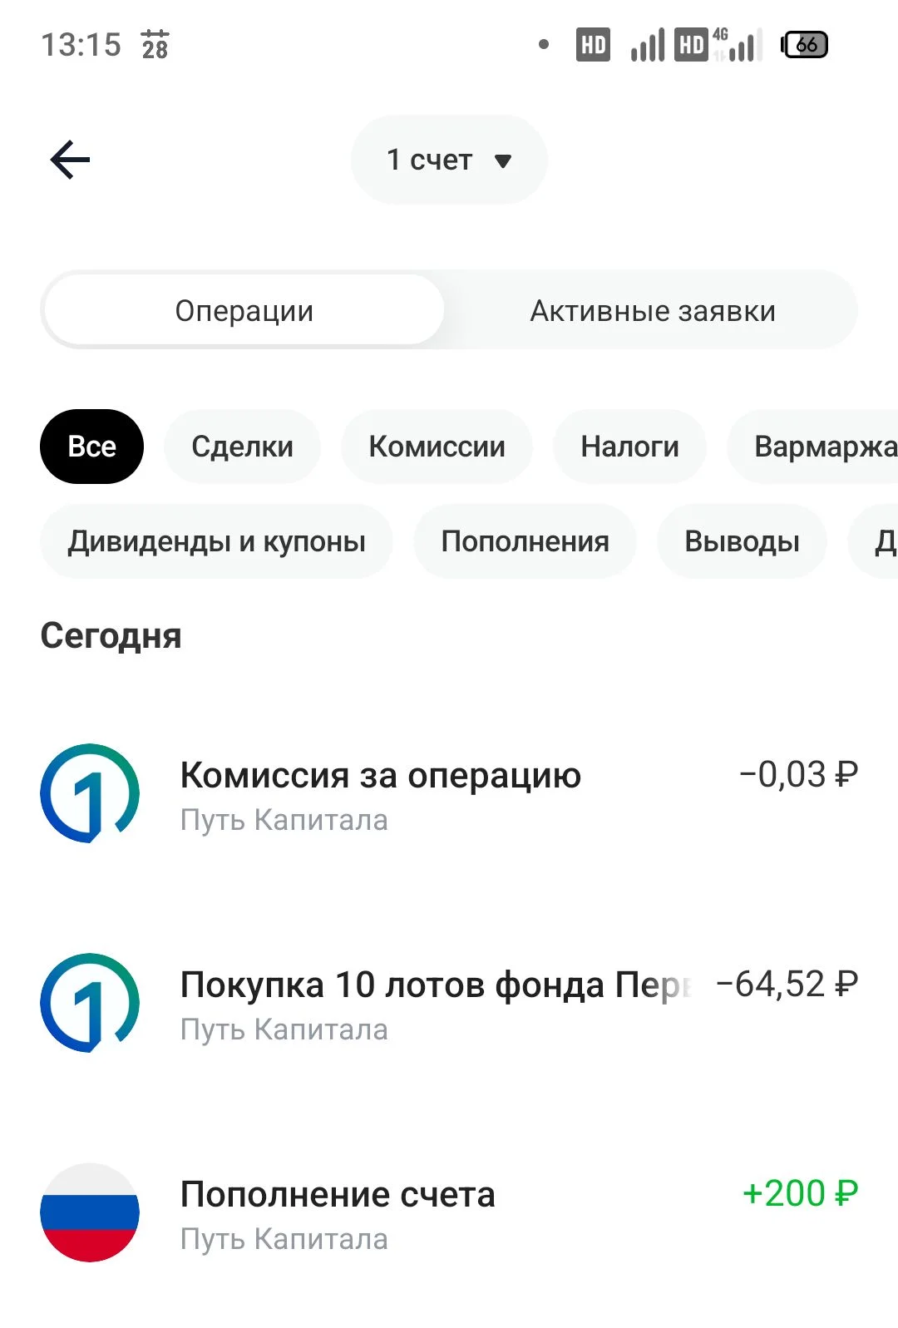898x1328 pixels.
Task: Open the Пополнение счета +200 ₽ entry
Action: tap(449, 1213)
